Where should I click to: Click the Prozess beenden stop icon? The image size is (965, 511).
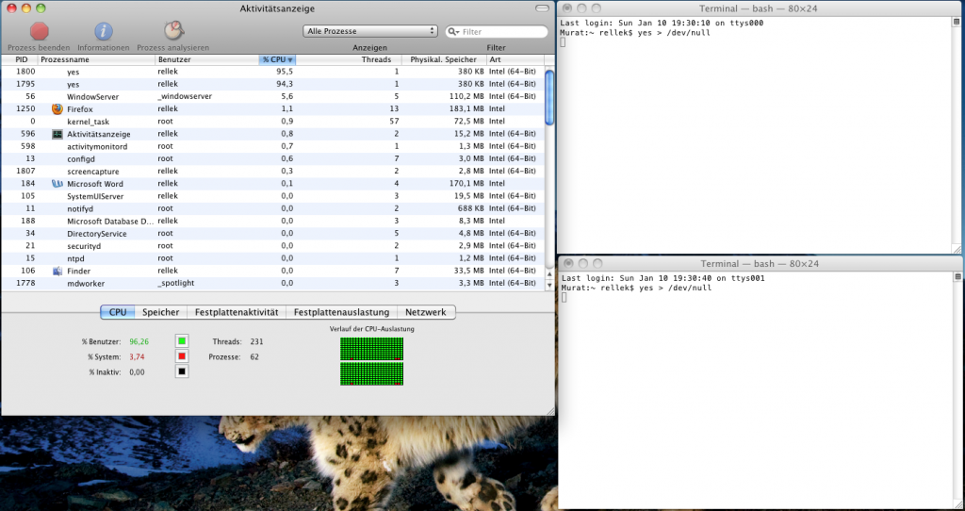click(x=40, y=31)
